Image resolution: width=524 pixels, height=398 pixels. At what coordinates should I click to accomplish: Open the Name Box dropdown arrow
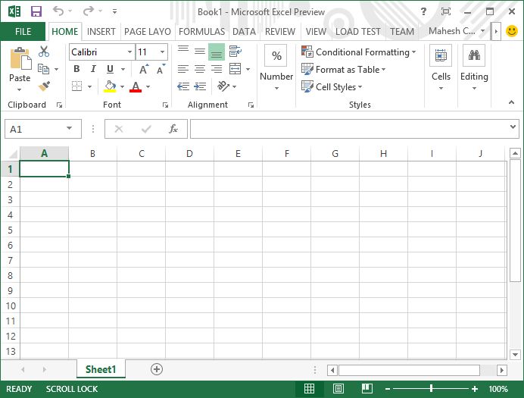[69, 128]
